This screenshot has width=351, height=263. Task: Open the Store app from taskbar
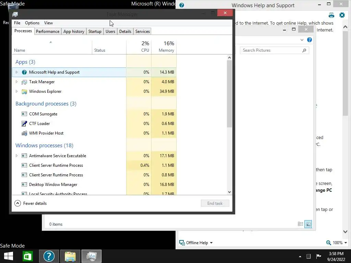(28, 256)
